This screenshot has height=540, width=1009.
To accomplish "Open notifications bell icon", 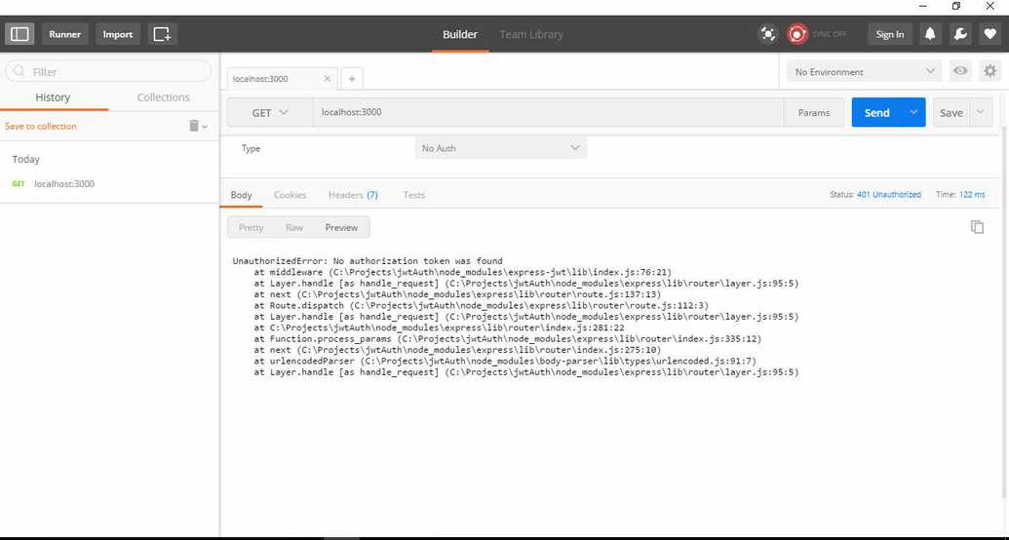I will [x=930, y=34].
